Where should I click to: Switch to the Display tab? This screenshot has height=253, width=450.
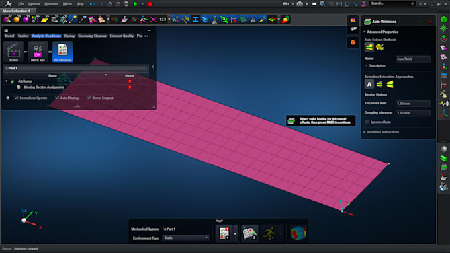pyautogui.click(x=69, y=36)
